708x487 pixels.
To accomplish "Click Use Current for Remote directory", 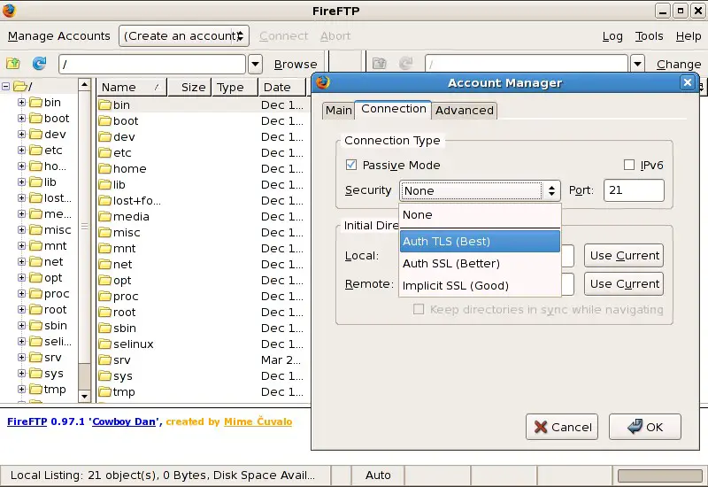I will tap(624, 283).
